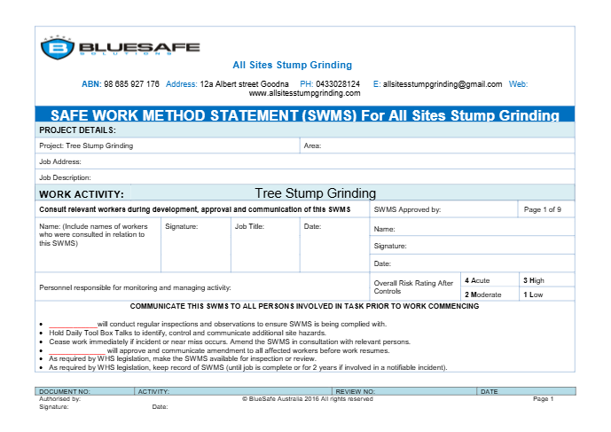This screenshot has height=432, width=611.
Task: Click the 'Consult relevant workers' instruction text
Action: coord(195,209)
